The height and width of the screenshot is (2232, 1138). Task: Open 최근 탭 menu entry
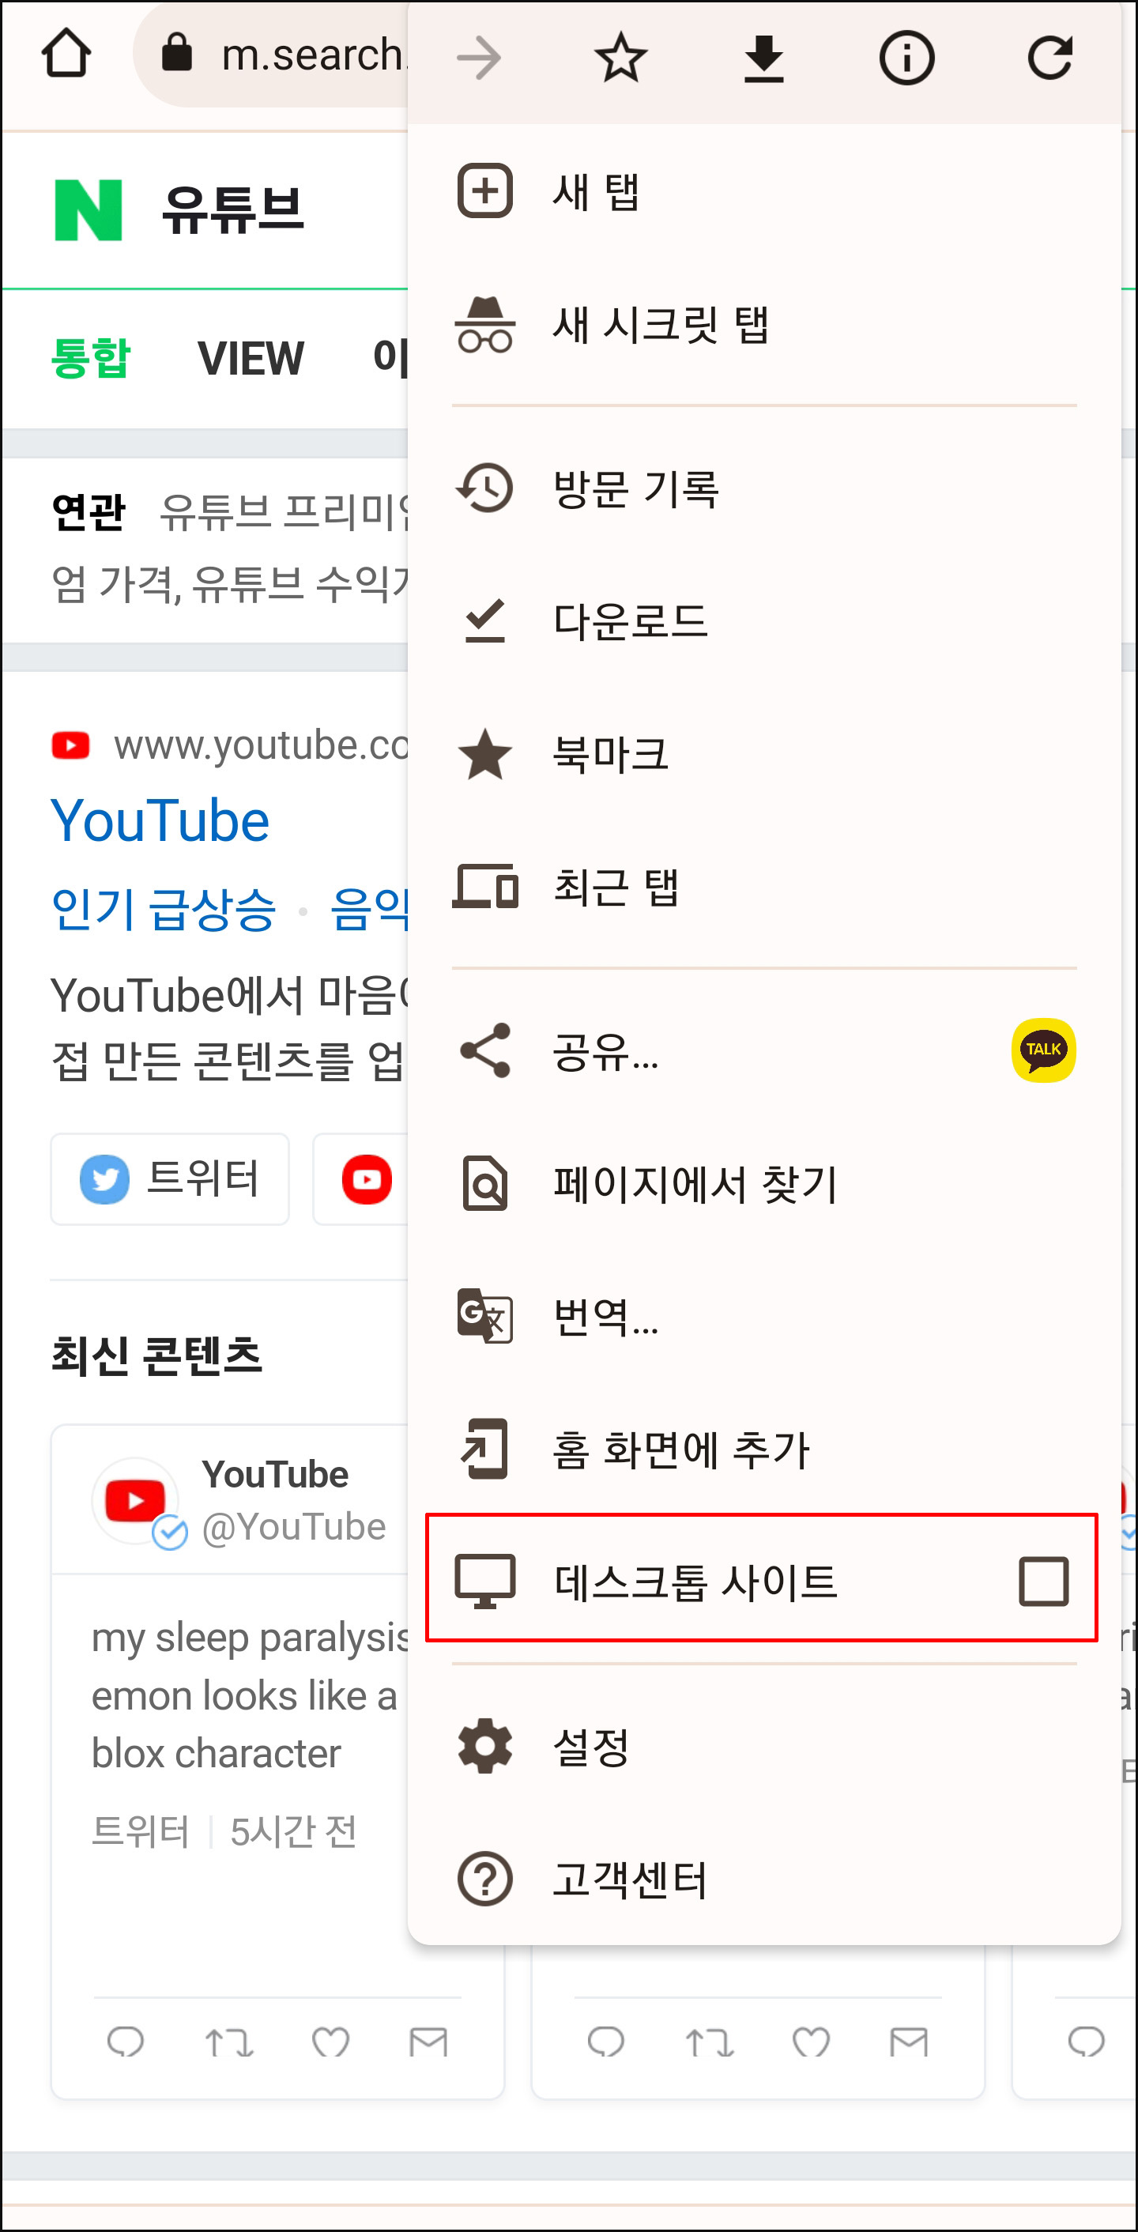[x=764, y=888]
